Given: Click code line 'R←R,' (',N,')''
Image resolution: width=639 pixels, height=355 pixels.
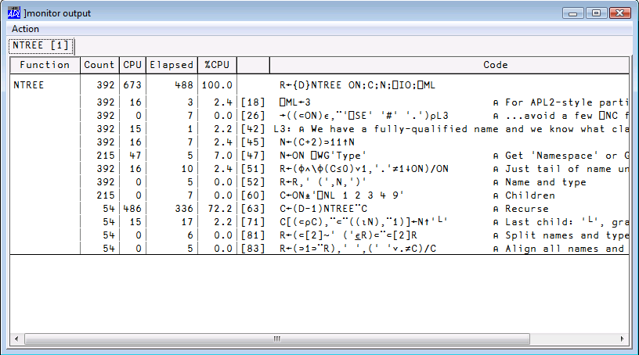Looking at the screenshot, I should click(323, 182).
